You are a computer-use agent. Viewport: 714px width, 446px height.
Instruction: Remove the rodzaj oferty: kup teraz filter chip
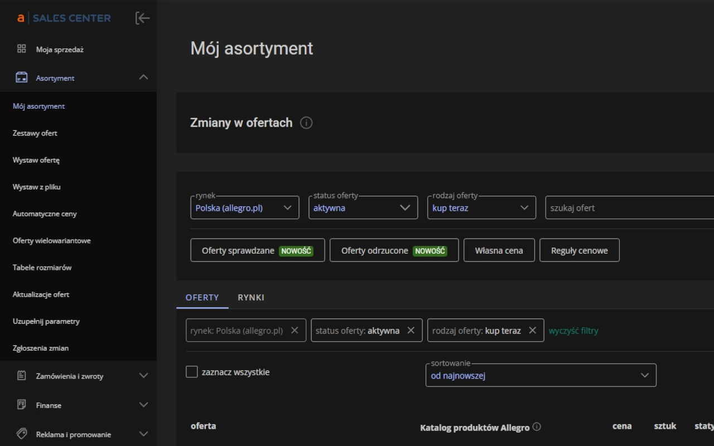tap(532, 330)
